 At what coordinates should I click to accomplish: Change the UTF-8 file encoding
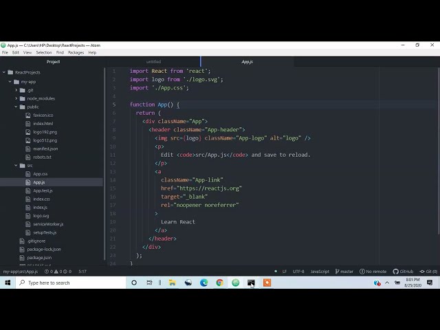point(298,272)
